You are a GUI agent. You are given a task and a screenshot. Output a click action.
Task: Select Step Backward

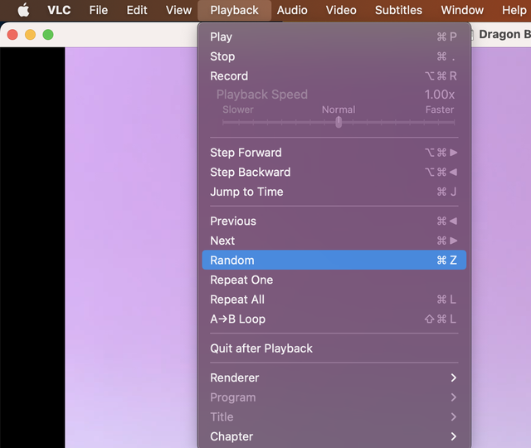(334, 172)
